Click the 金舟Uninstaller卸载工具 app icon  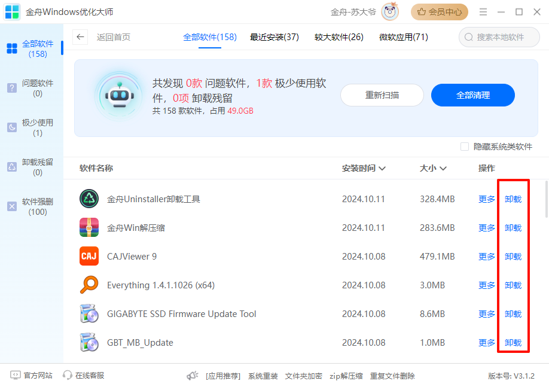coord(89,199)
